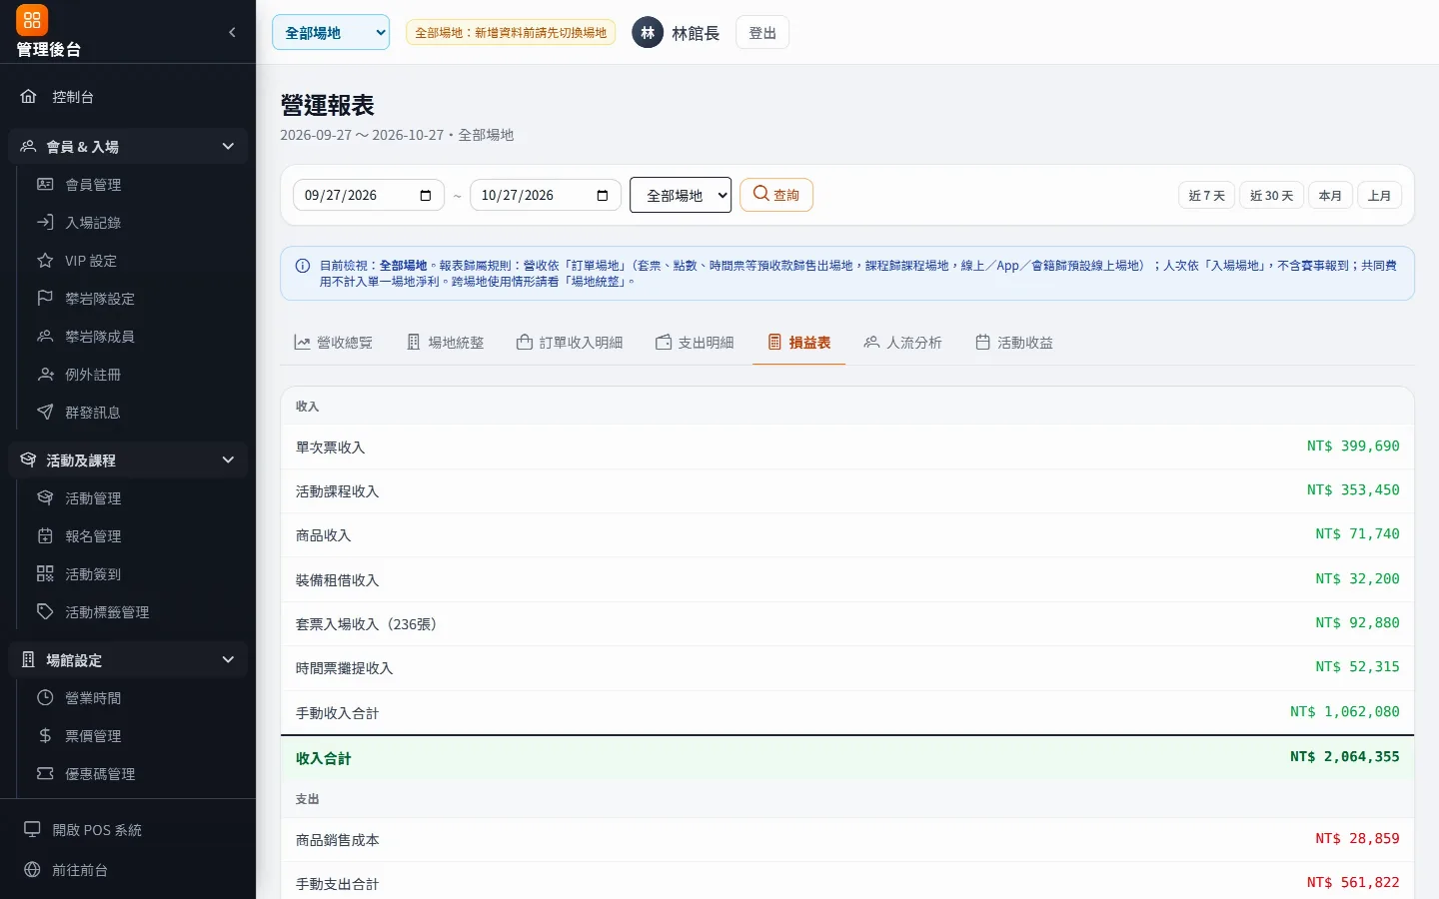This screenshot has height=899, width=1439.
Task: Collapse the 場館設定 section
Action: coord(128,660)
